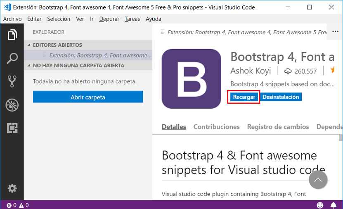Viewport: 343px width, 209px height.
Task: Open the Debug view in activity bar
Action: (x=12, y=105)
